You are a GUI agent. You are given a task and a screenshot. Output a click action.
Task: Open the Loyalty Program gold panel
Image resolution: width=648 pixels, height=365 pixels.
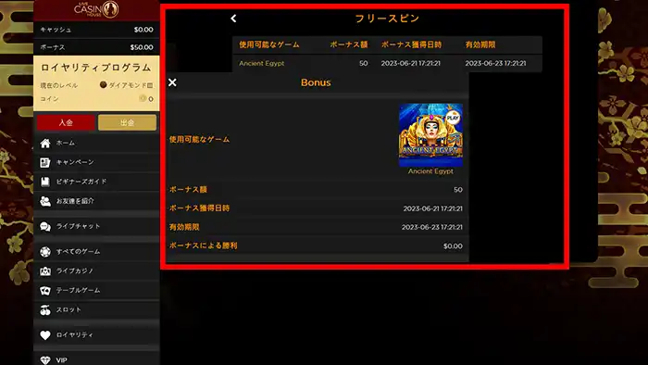coord(96,83)
